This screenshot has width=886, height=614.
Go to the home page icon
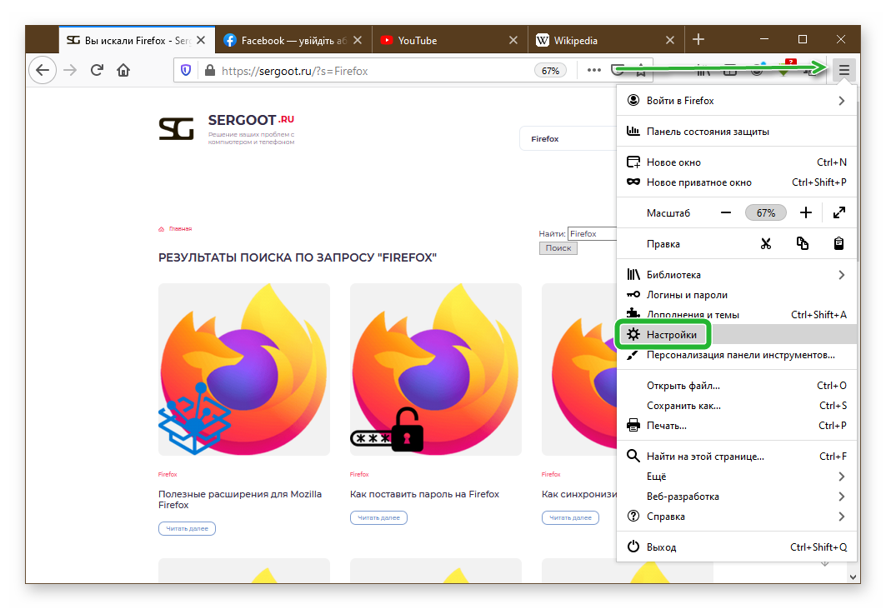point(123,70)
